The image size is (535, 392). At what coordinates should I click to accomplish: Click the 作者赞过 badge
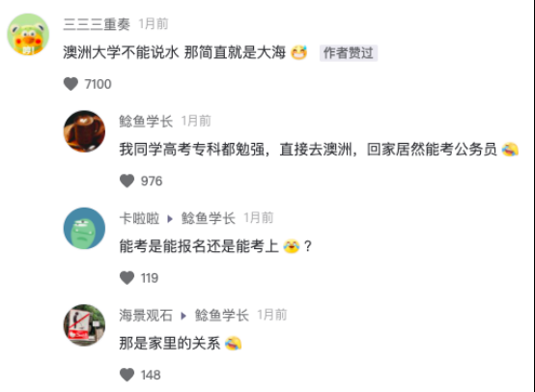coord(349,53)
